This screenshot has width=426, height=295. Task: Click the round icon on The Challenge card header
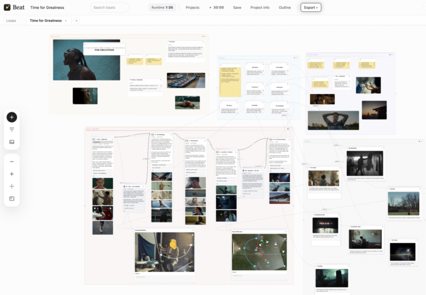point(153,135)
